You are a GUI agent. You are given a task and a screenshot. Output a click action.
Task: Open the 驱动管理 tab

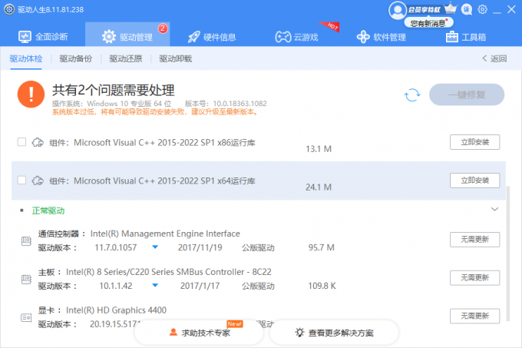[x=127, y=35]
